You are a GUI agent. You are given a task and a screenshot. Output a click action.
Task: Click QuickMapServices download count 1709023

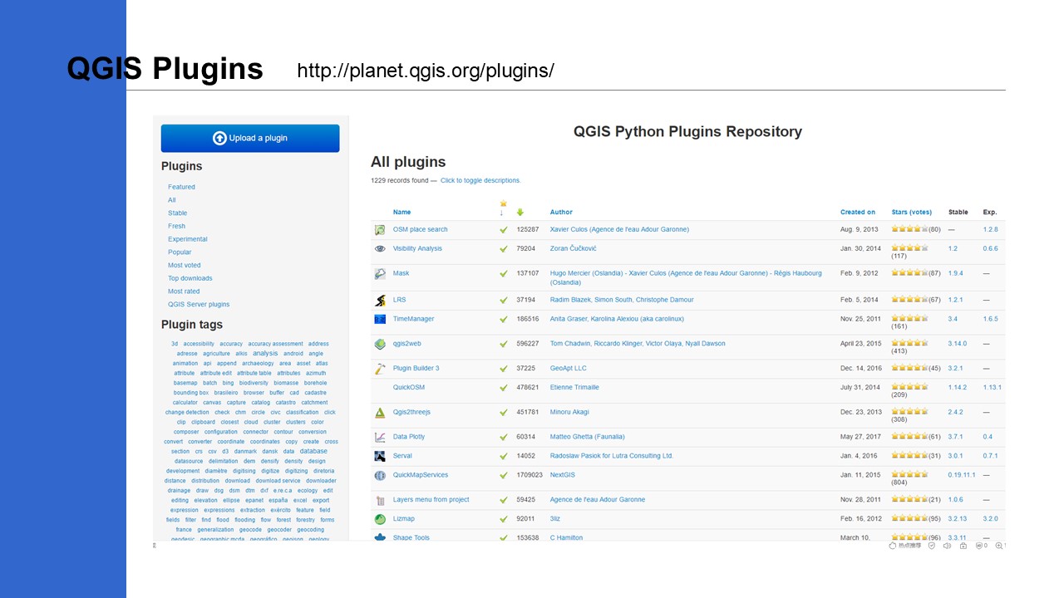(x=530, y=475)
